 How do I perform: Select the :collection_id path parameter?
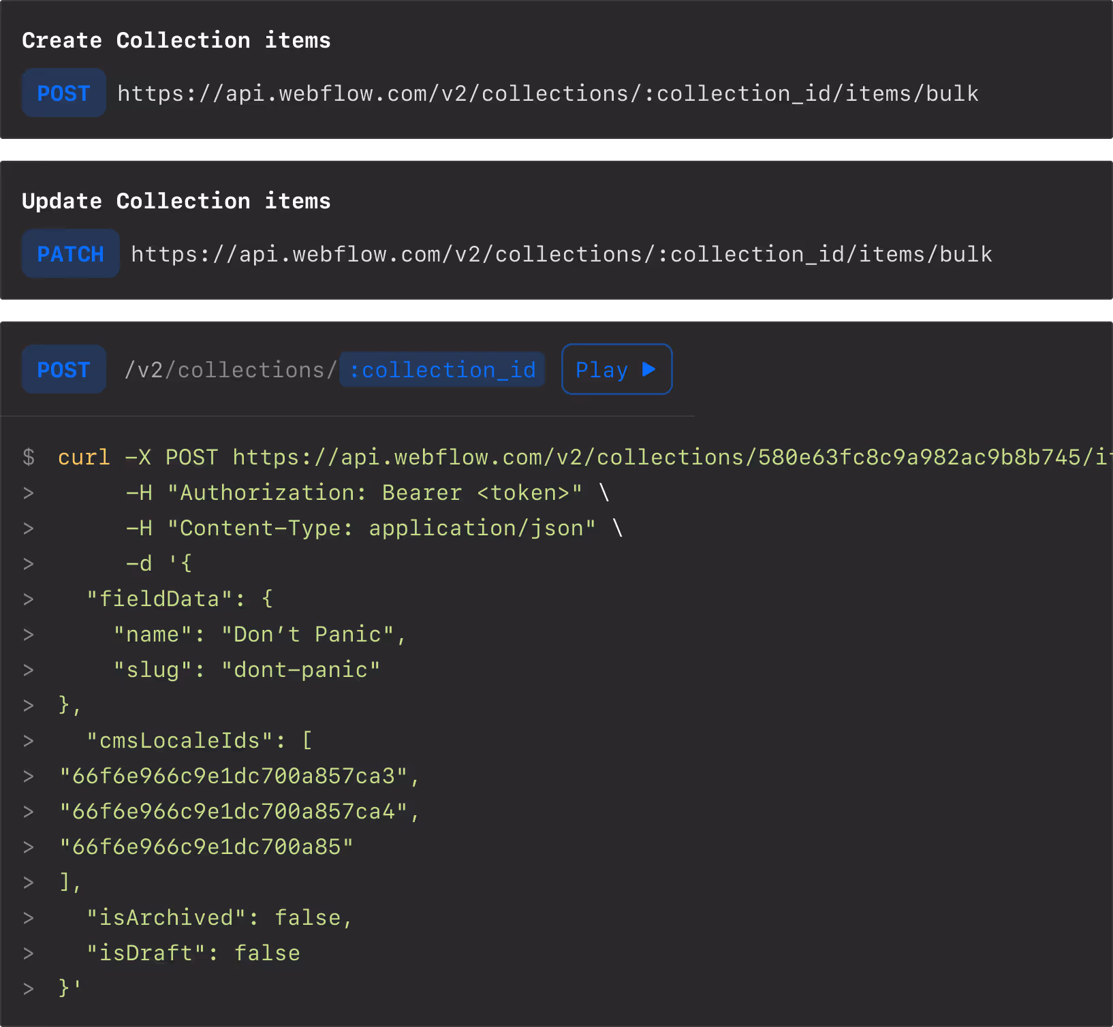[x=442, y=370]
